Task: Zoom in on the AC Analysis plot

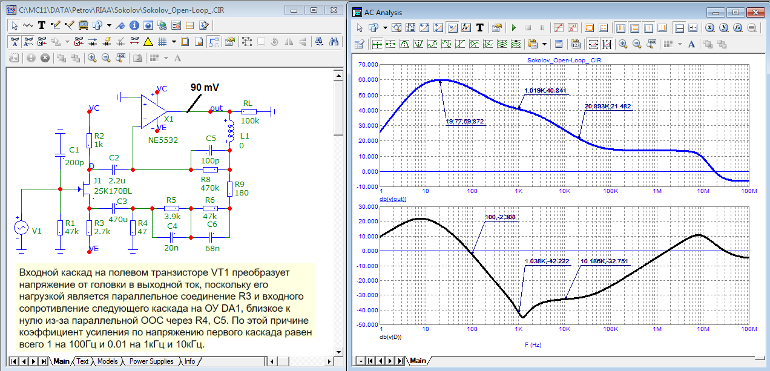Action: coord(622,44)
